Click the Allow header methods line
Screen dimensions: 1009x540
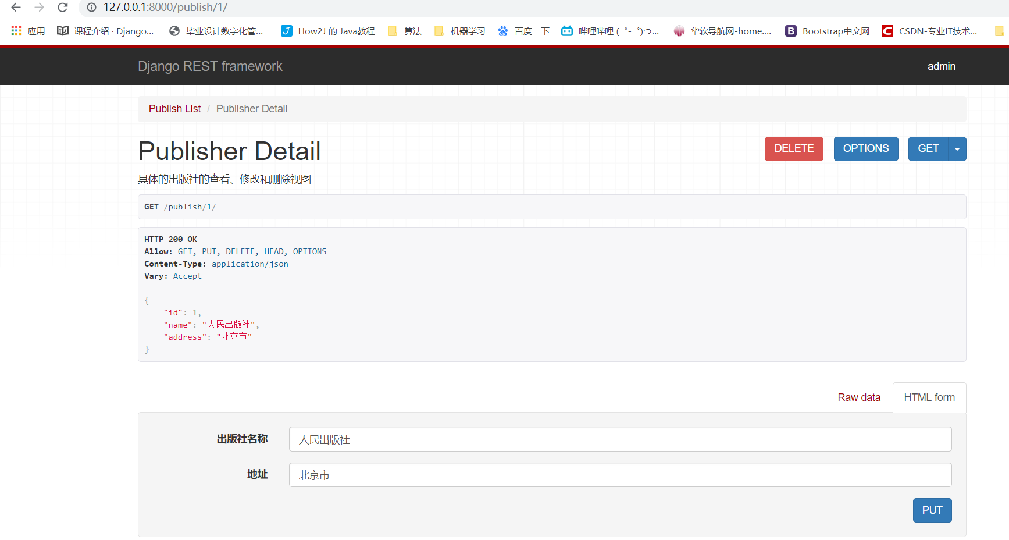point(236,252)
